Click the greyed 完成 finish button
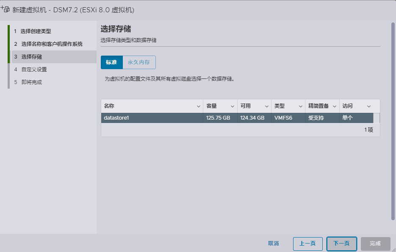The height and width of the screenshot is (252, 396). tap(375, 244)
